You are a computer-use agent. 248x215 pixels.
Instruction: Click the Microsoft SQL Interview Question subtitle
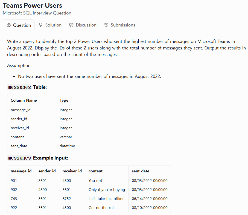[x=37, y=13]
